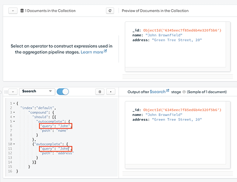
Task: Fold the compound block at line 3
Action: pos(14,112)
